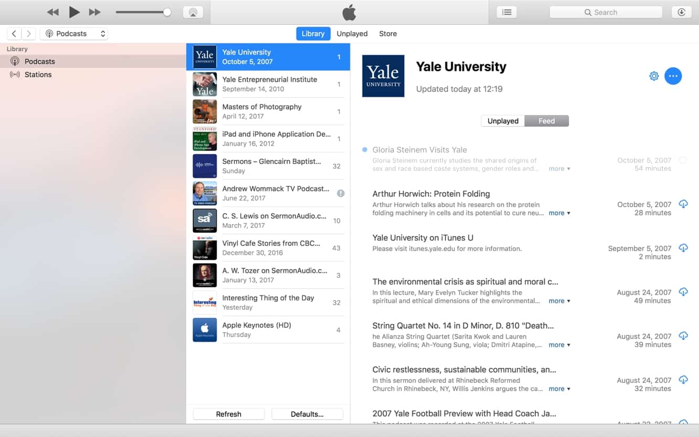This screenshot has width=699, height=437.
Task: Select String Quartet No. 14 episode title
Action: pyautogui.click(x=463, y=326)
